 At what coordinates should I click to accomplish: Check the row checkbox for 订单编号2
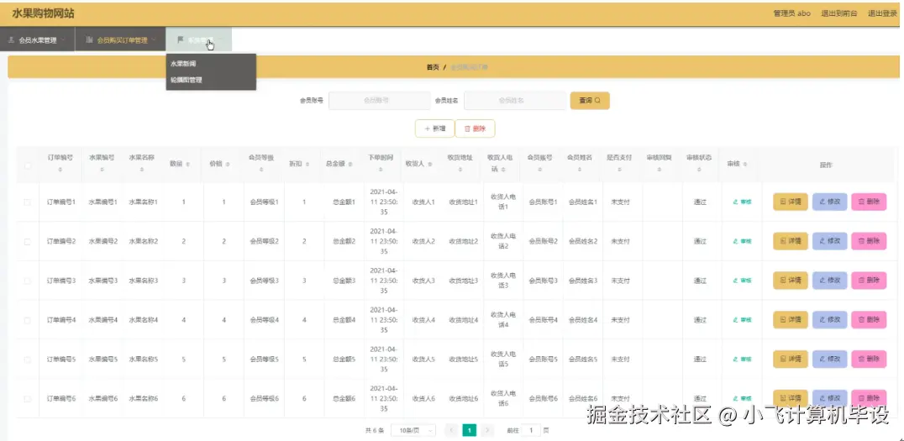click(x=27, y=242)
